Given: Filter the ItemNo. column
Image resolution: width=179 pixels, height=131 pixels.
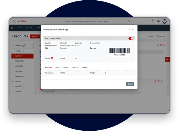Looking at the screenshot, I should coord(25,46).
